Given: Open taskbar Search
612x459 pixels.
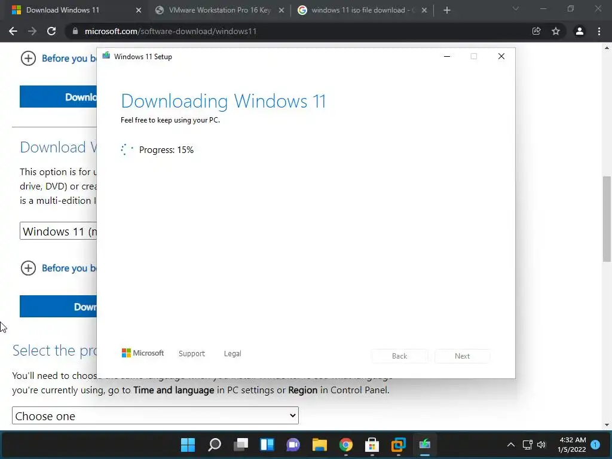Looking at the screenshot, I should tap(215, 445).
